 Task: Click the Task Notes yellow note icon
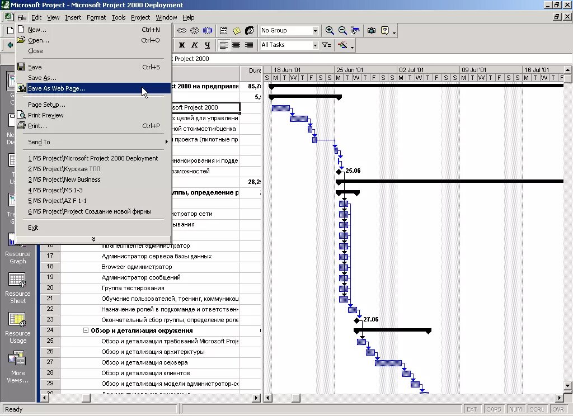coord(237,31)
